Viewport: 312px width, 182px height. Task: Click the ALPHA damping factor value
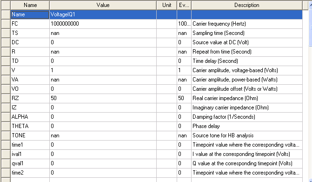pos(103,117)
